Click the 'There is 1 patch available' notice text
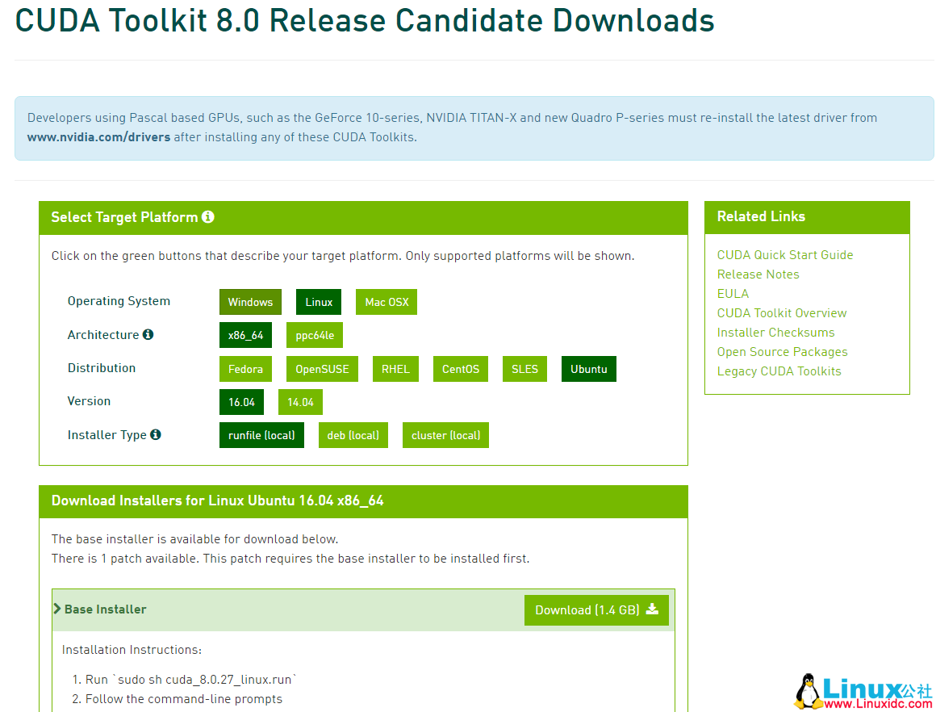This screenshot has height=712, width=936. pos(290,559)
